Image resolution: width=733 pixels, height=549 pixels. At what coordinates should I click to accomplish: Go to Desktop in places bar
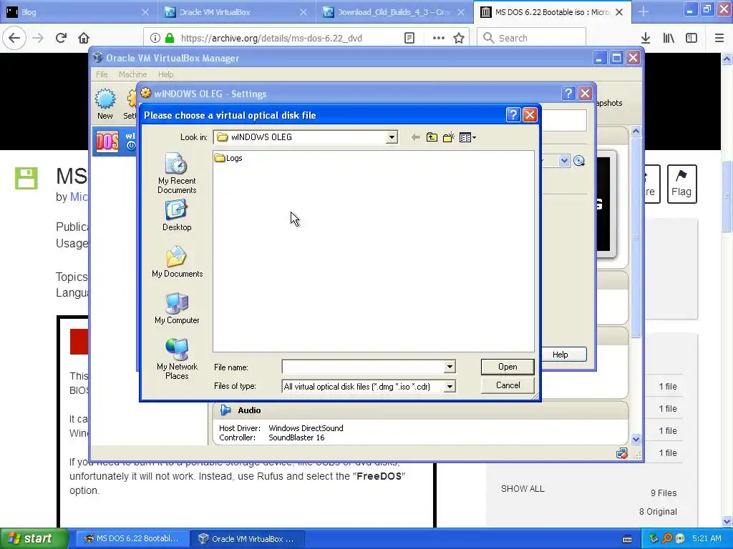tap(177, 216)
